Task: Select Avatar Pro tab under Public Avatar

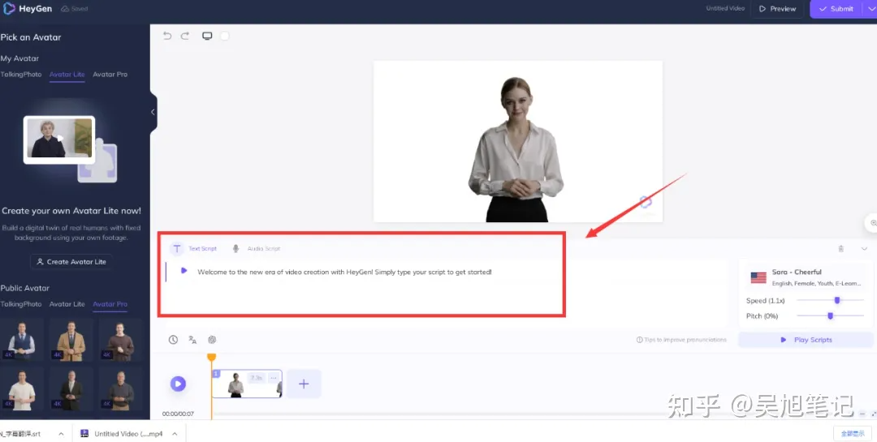Action: coord(110,304)
